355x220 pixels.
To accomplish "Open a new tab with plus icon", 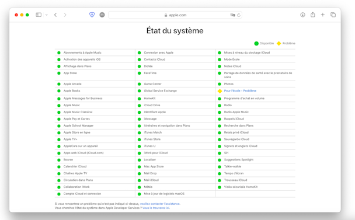I will pos(323,15).
